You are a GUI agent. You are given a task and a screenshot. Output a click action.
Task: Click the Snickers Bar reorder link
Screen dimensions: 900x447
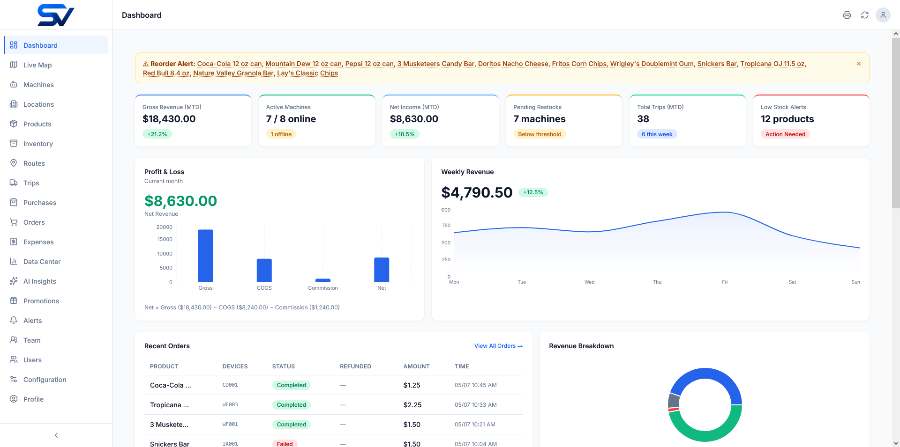(x=717, y=64)
